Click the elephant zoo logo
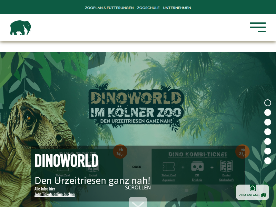The height and width of the screenshot is (207, 276). coord(20,27)
